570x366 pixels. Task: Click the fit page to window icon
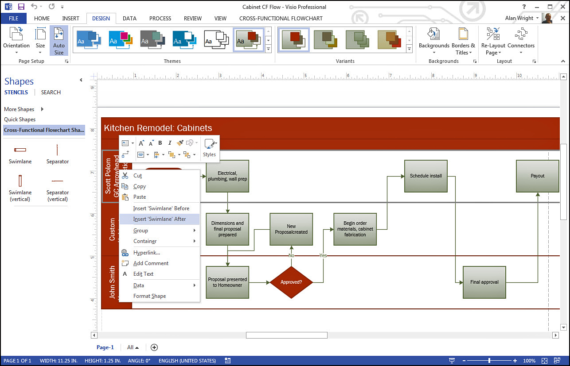[x=545, y=361]
